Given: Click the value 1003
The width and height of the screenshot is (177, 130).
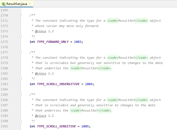Looking at the screenshot, I should click(78, 42).
